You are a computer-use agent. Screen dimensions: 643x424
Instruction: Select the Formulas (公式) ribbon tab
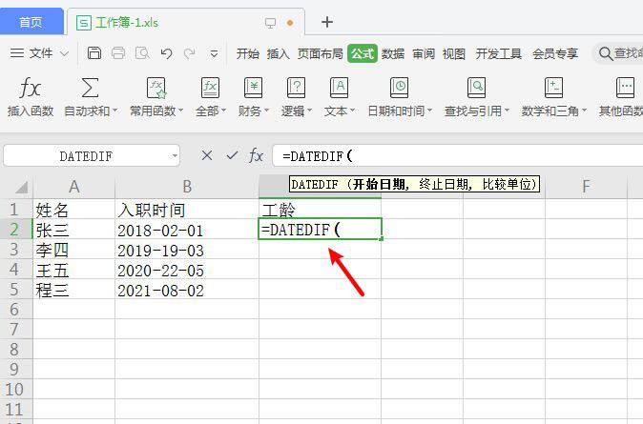[363, 53]
